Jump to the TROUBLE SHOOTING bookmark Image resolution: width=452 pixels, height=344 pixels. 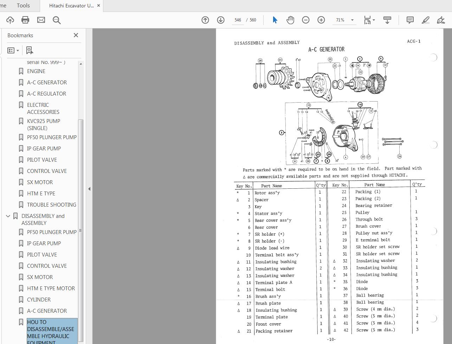(52, 205)
